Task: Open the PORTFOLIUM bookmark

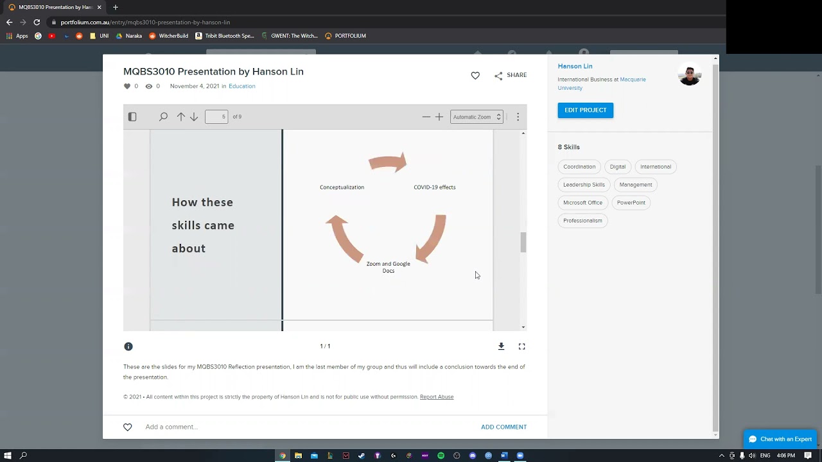Action: pos(345,36)
